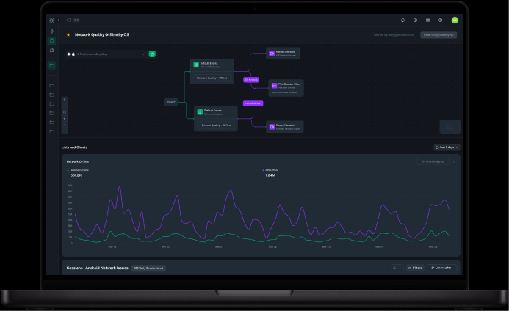
Task: Open the Last 7 days range dropdown
Action: (x=447, y=147)
